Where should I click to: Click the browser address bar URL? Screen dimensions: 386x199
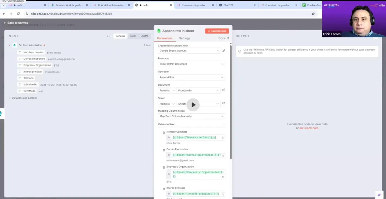71,14
